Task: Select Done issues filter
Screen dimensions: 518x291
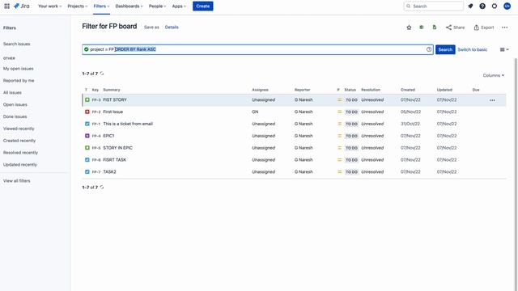Action: coord(15,116)
